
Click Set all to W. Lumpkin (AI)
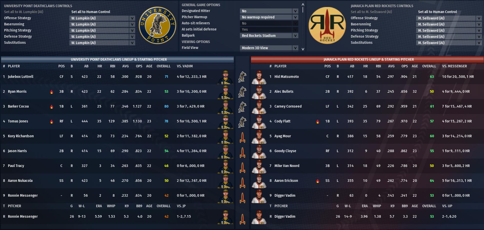(x=24, y=12)
